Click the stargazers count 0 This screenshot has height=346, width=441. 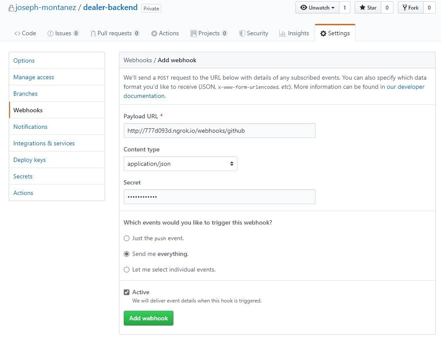[x=387, y=7]
